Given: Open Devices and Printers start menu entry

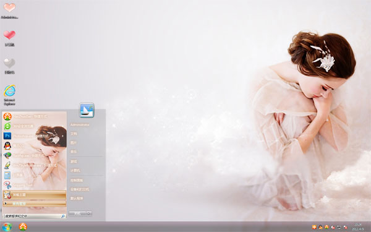Looking at the screenshot, I should 80,189.
